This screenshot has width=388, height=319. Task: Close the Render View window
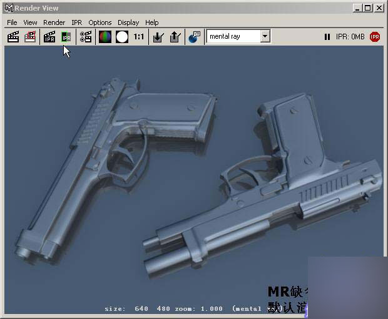pos(379,8)
